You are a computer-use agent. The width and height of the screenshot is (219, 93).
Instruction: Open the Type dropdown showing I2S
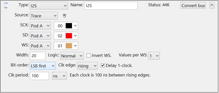pos(49,6)
